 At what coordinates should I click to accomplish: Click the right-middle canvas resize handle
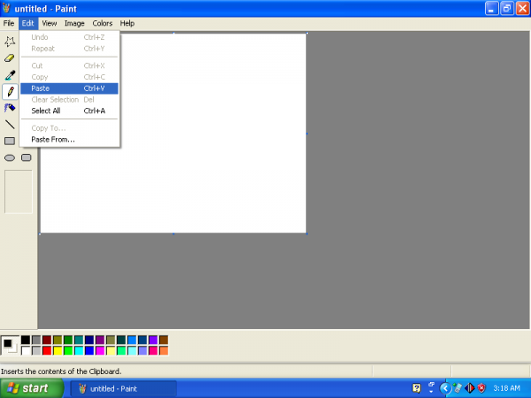coord(307,134)
